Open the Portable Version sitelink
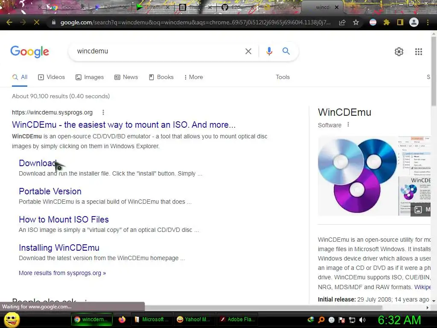The image size is (437, 328). 50,191
